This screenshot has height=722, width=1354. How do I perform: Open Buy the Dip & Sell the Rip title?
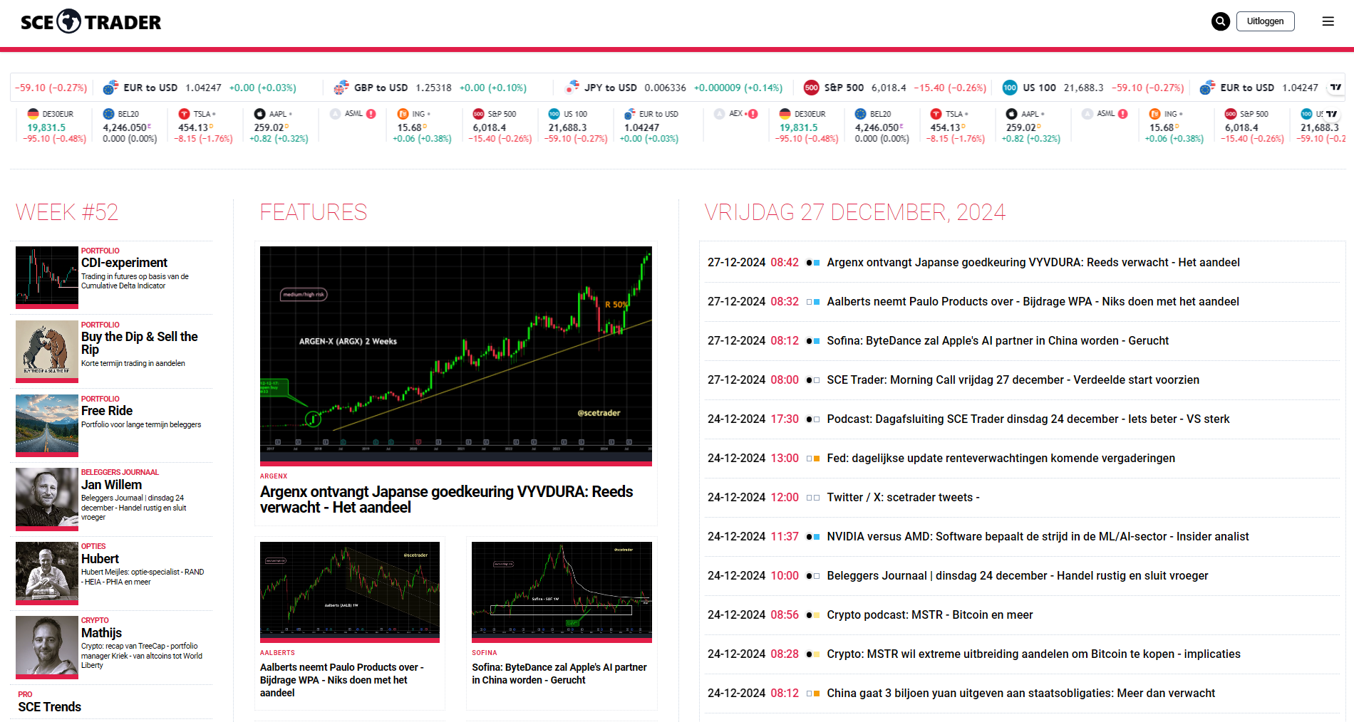(x=140, y=343)
